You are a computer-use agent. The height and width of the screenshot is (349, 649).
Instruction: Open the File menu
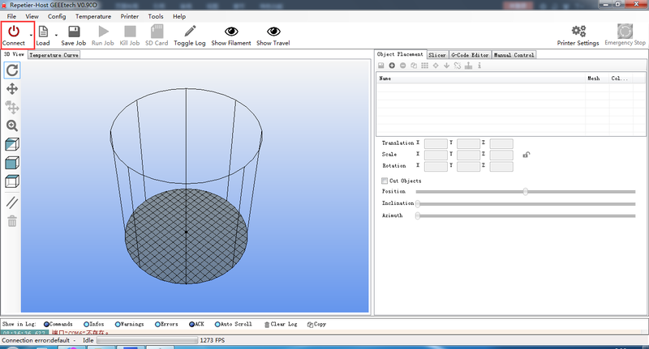point(11,16)
